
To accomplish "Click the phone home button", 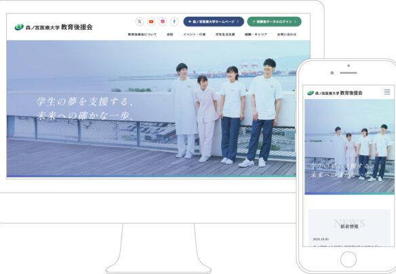I will [x=349, y=259].
